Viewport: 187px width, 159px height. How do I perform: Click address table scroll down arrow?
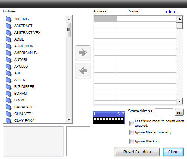coord(179,101)
